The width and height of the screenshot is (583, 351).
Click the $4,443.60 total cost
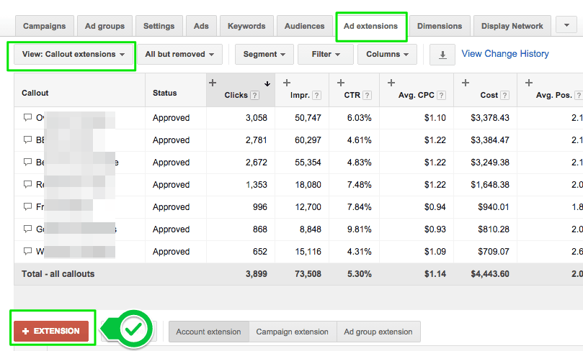pos(489,274)
